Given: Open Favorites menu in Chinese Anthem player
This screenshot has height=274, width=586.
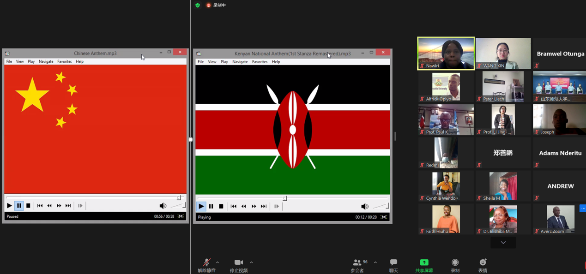Looking at the screenshot, I should (64, 61).
